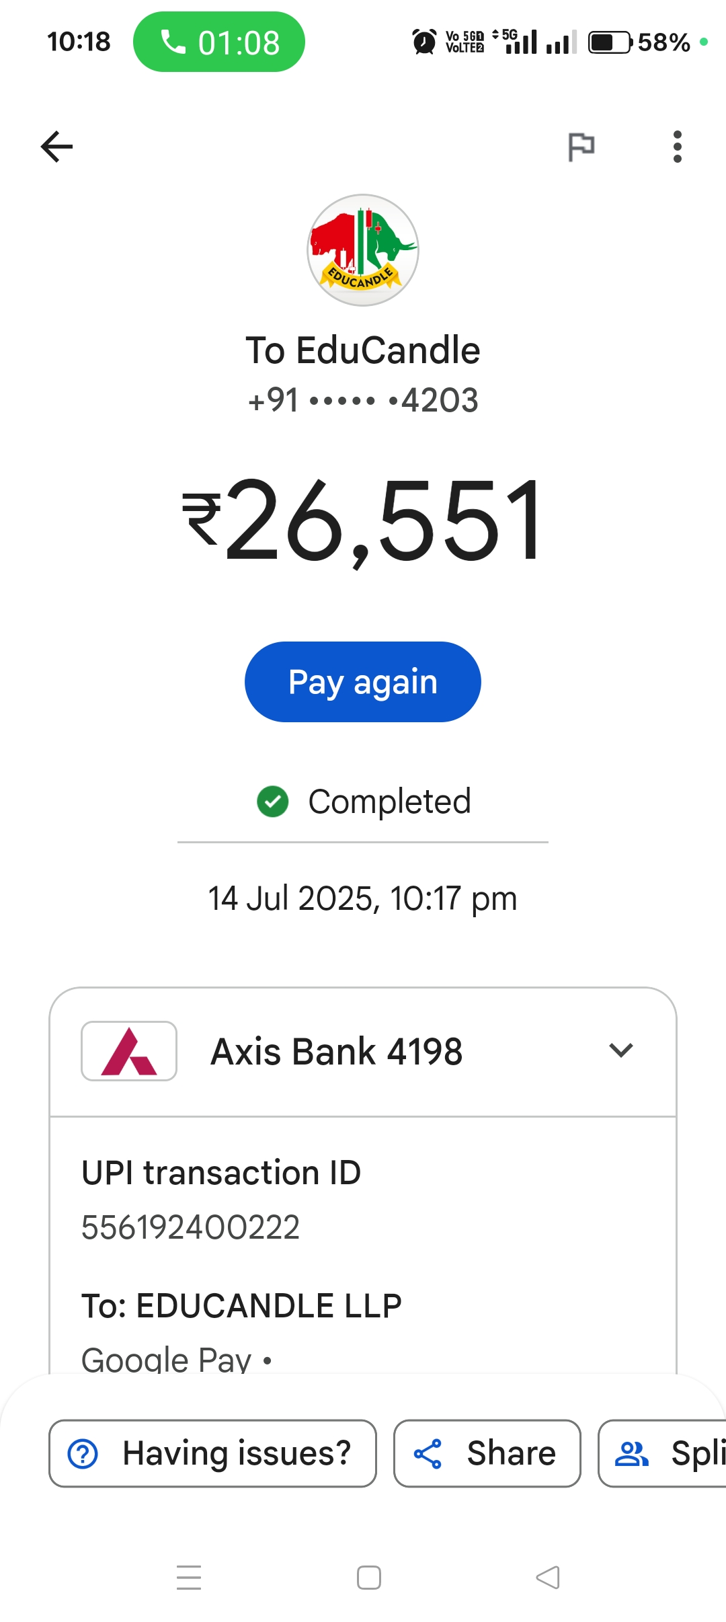Open the three-dot overflow menu
Screen dimensions: 726x1622
677,147
